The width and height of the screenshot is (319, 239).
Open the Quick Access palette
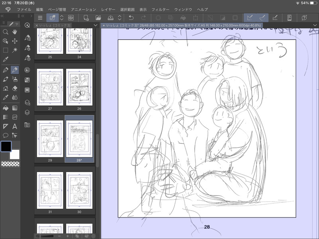point(27,25)
